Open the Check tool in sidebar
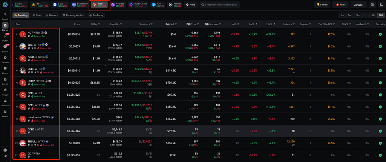The width and height of the screenshot is (386, 162). pos(5,91)
